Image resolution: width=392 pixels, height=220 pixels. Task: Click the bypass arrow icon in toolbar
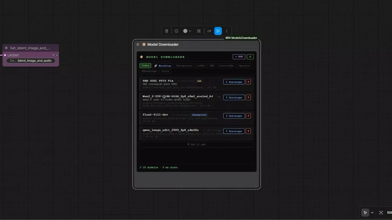(x=209, y=31)
